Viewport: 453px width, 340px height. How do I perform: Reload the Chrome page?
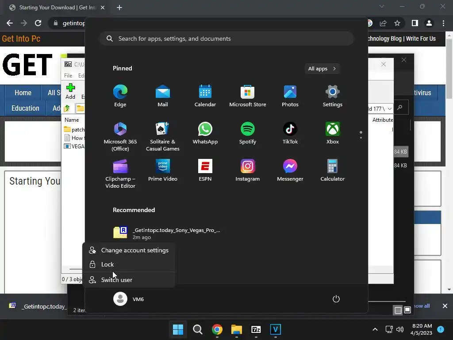38,23
